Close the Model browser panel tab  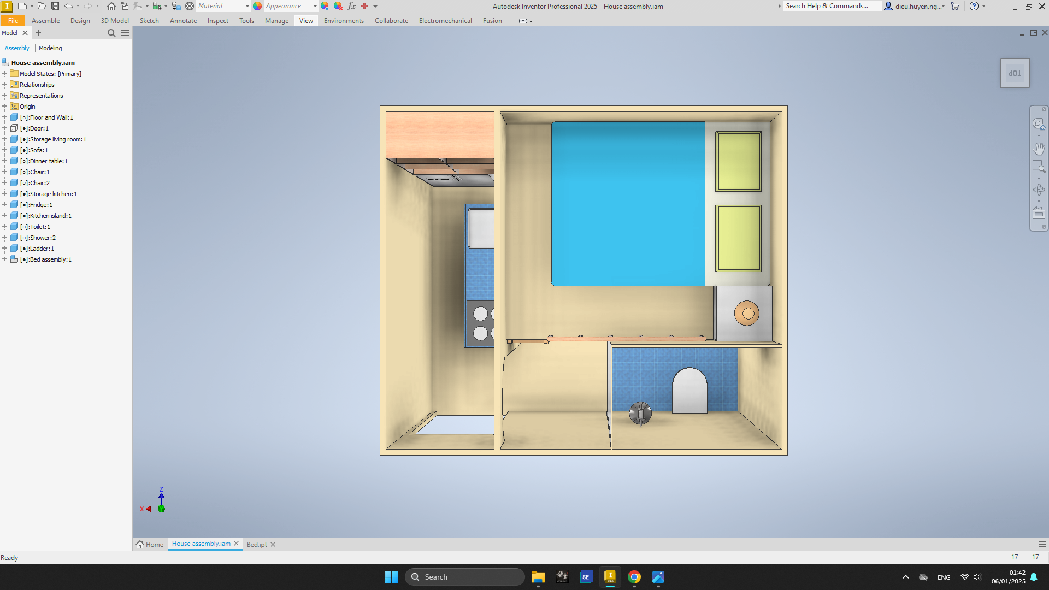[25, 33]
